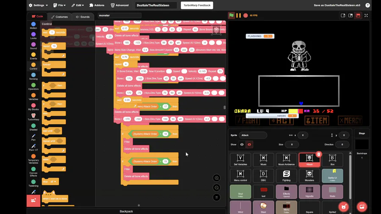Open the Tweening extension category
Image resolution: width=381 pixels, height=214 pixels.
pyautogui.click(x=33, y=183)
